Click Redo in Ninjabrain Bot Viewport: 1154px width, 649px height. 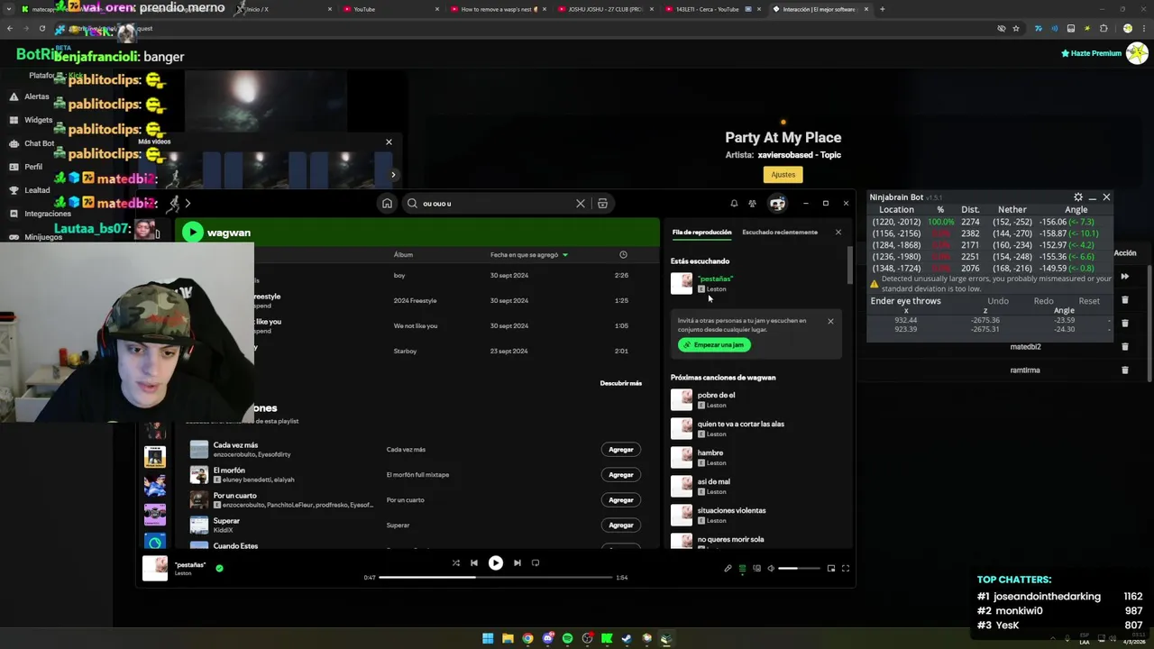click(1043, 301)
